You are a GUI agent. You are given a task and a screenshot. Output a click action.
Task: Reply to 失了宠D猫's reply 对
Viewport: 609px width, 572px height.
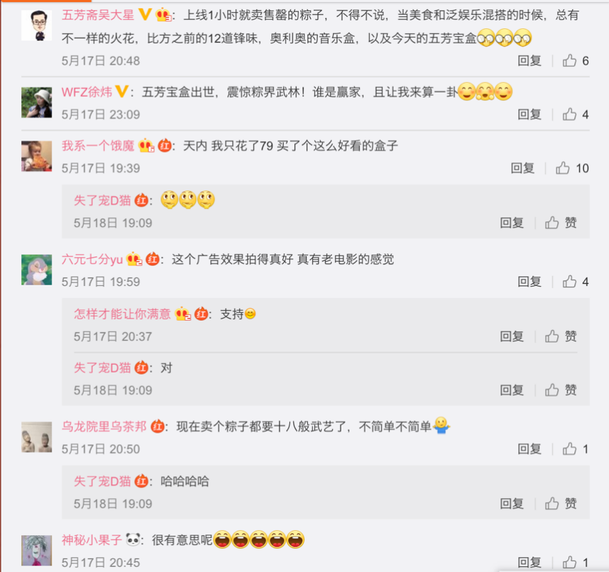point(512,390)
